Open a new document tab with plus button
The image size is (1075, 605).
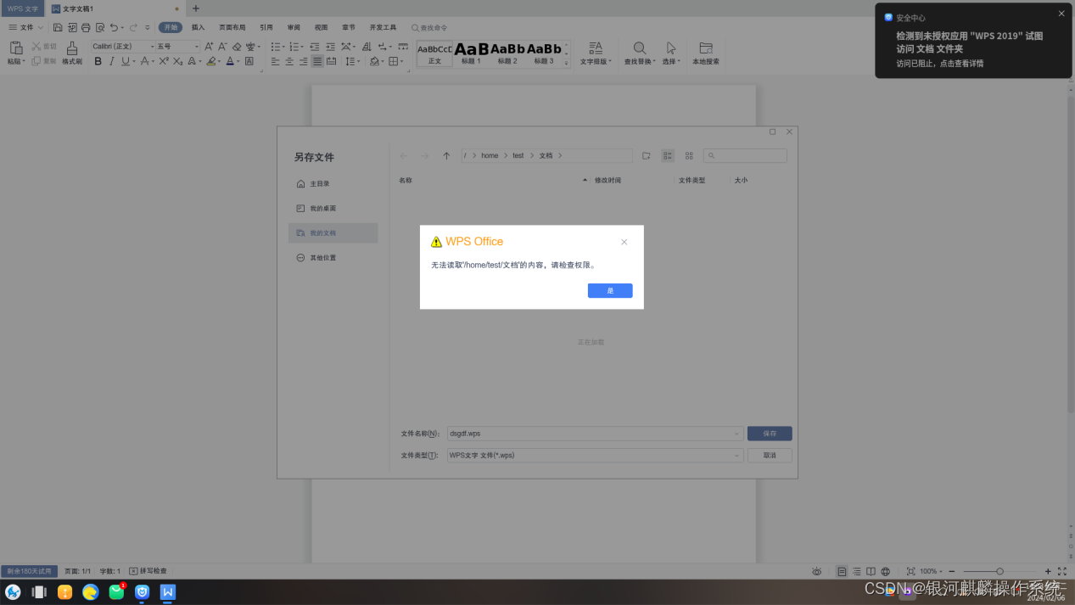pyautogui.click(x=196, y=8)
